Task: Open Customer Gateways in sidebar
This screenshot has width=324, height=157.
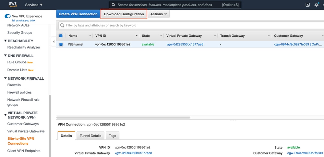Action: point(23,124)
